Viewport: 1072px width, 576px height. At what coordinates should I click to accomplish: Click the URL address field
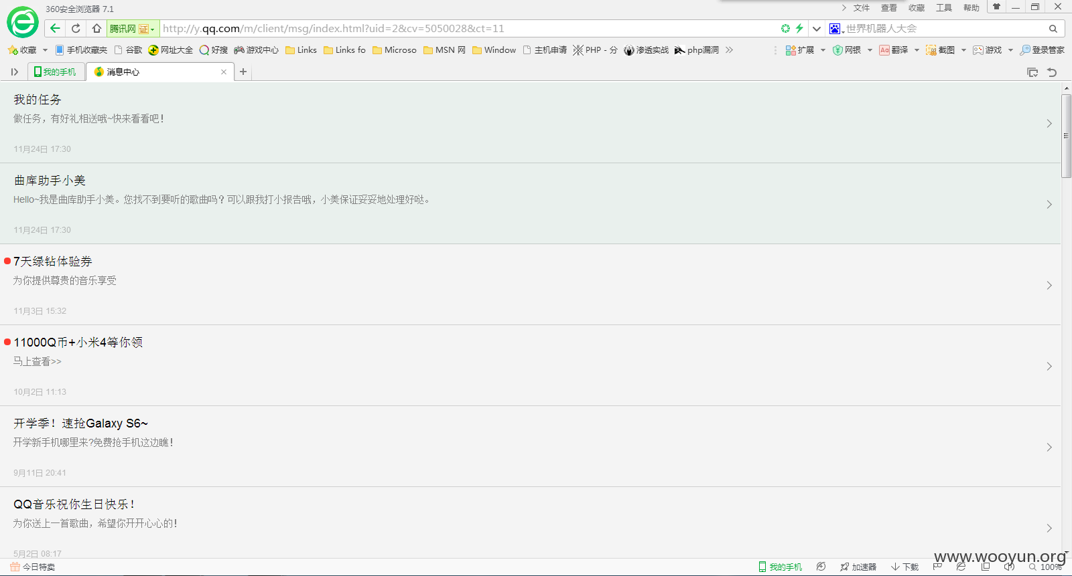[468, 29]
